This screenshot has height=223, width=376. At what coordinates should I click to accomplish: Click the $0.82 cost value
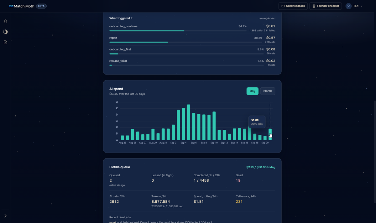(x=271, y=26)
